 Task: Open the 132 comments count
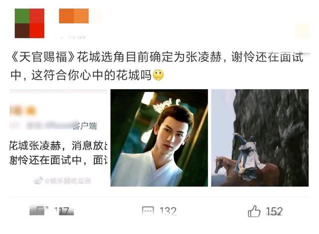coord(168,212)
